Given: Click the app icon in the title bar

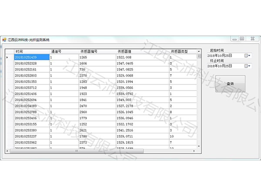Looking at the screenshot, I should [5, 39].
